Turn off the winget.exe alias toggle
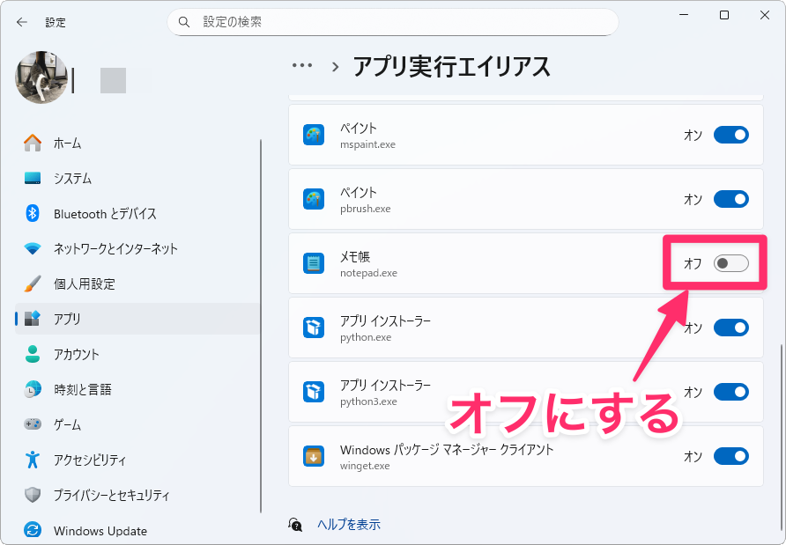786x545 pixels. coord(730,456)
